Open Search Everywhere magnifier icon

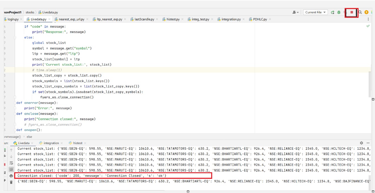360,12
